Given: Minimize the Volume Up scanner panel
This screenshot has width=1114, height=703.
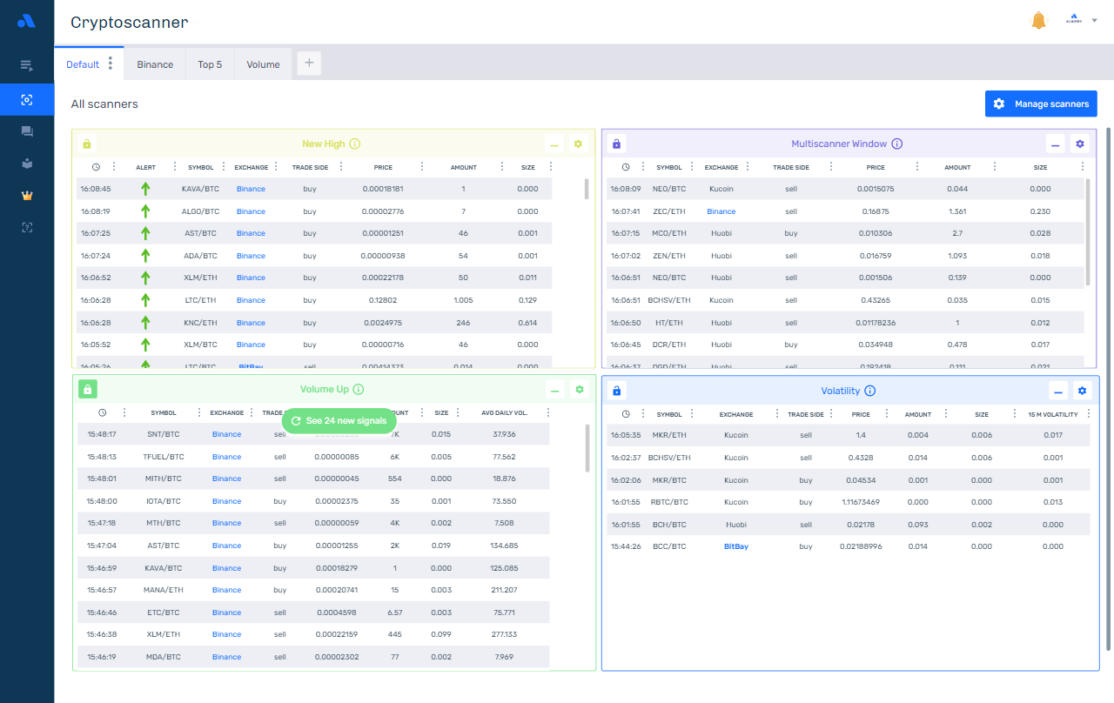Looking at the screenshot, I should point(554,390).
